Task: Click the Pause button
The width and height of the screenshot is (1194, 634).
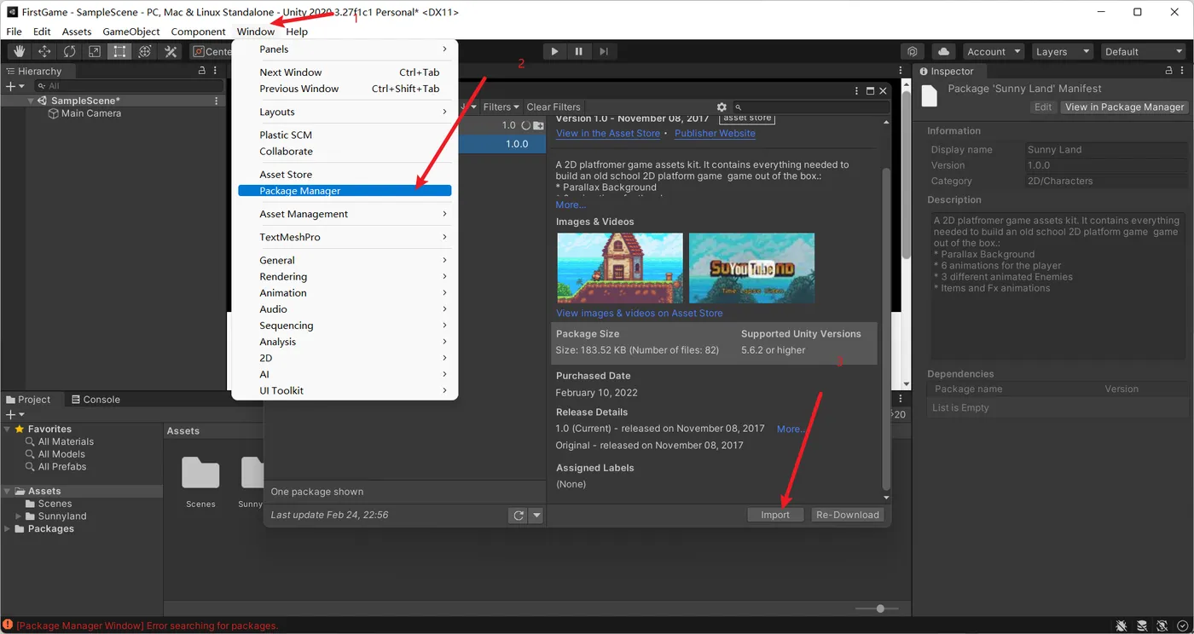Action: [x=579, y=52]
